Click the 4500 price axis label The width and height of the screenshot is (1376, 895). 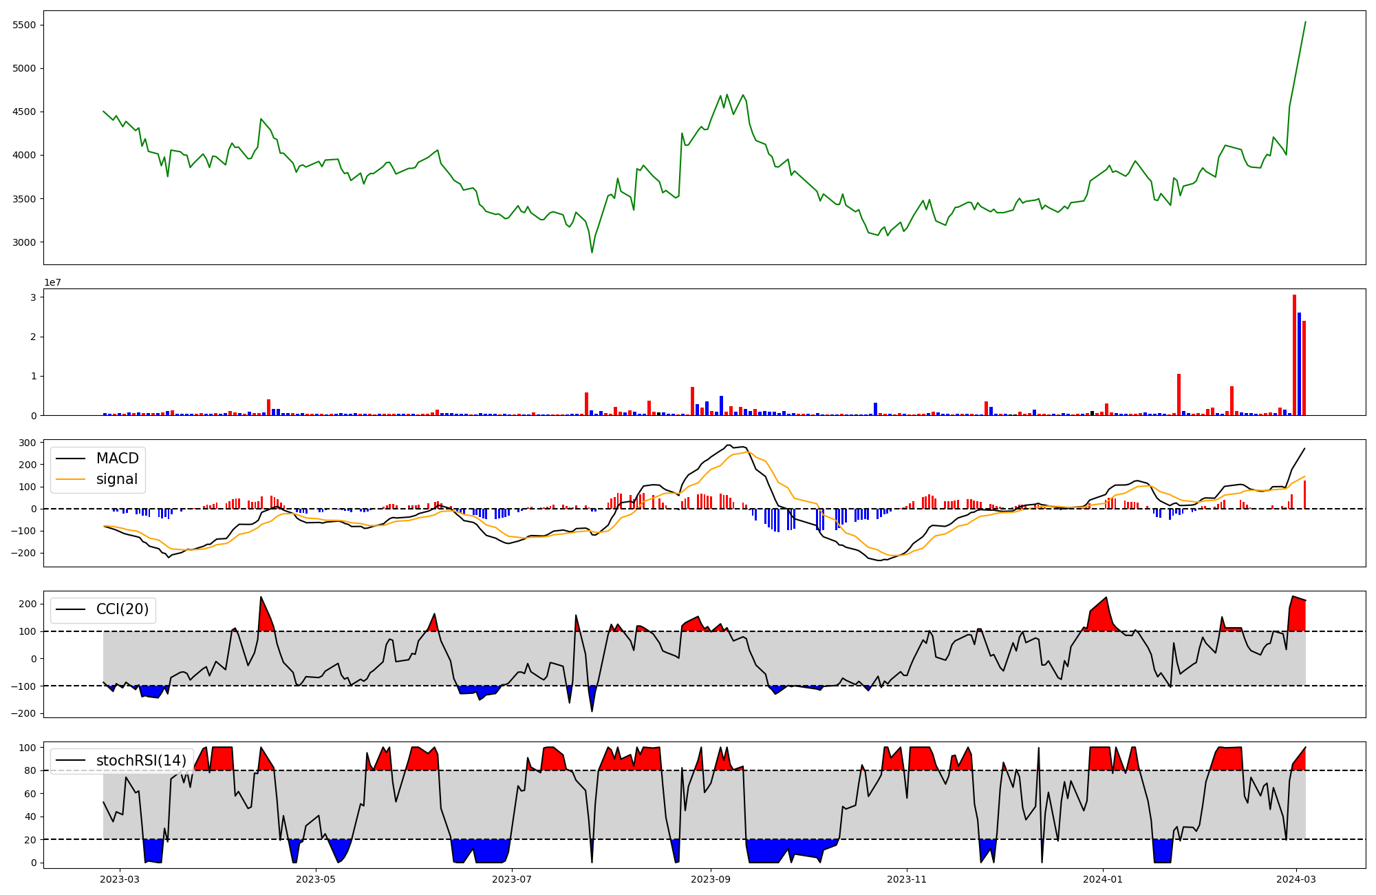[x=24, y=112]
